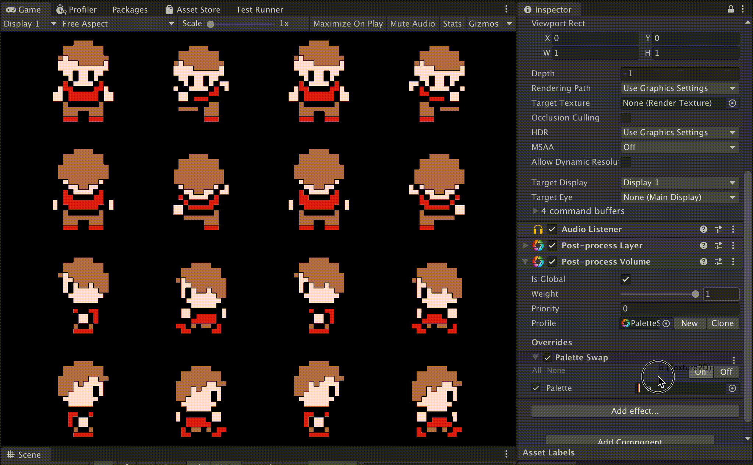Screen dimensions: 753x465
Task: Click the Inspector lock icon
Action: coord(731,9)
